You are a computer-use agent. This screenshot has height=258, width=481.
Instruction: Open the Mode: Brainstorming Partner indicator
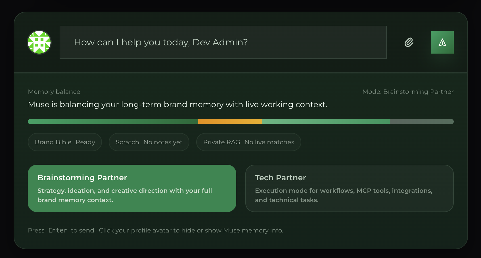[408, 92]
